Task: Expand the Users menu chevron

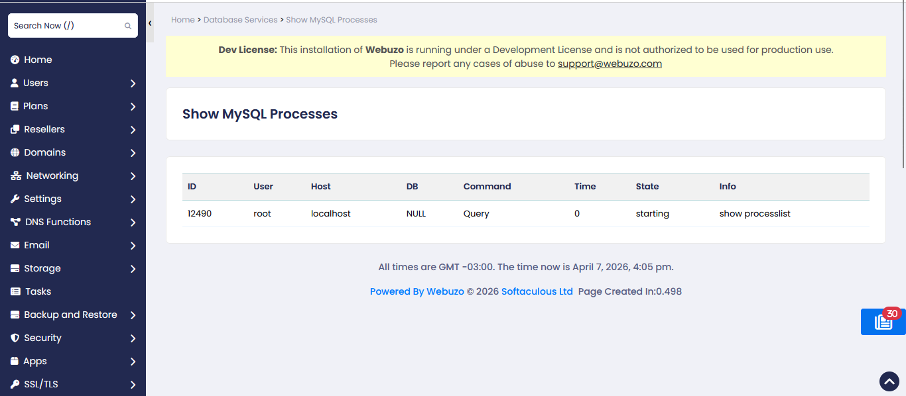Action: click(133, 83)
